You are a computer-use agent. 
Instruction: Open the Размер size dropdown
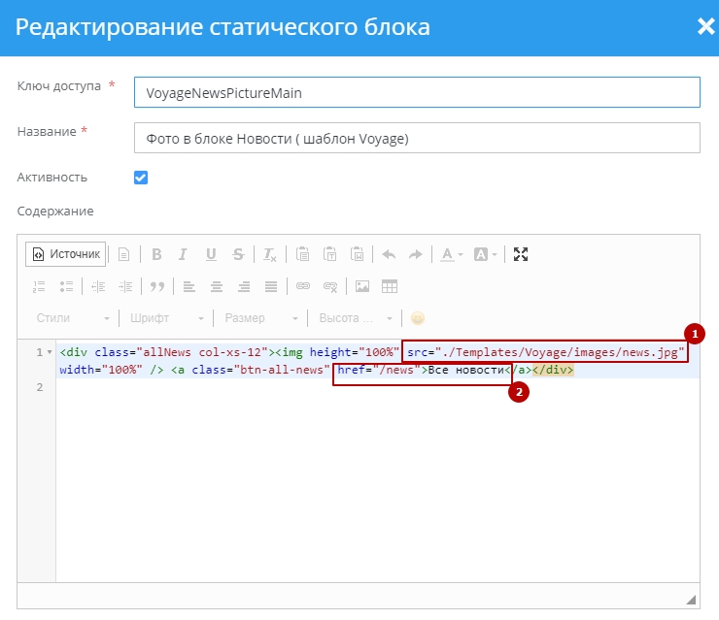[x=261, y=318]
